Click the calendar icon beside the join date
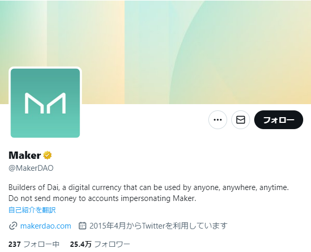311x252 pixels. pyautogui.click(x=82, y=225)
